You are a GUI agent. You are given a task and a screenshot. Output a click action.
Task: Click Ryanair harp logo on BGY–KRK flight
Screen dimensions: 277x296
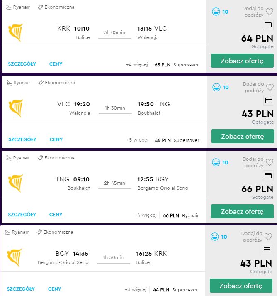click(15, 258)
